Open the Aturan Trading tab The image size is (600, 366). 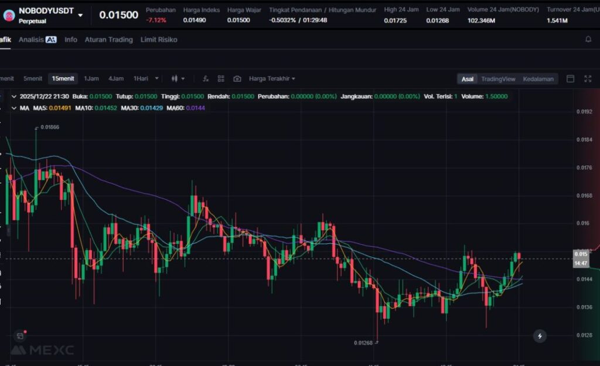coord(108,40)
